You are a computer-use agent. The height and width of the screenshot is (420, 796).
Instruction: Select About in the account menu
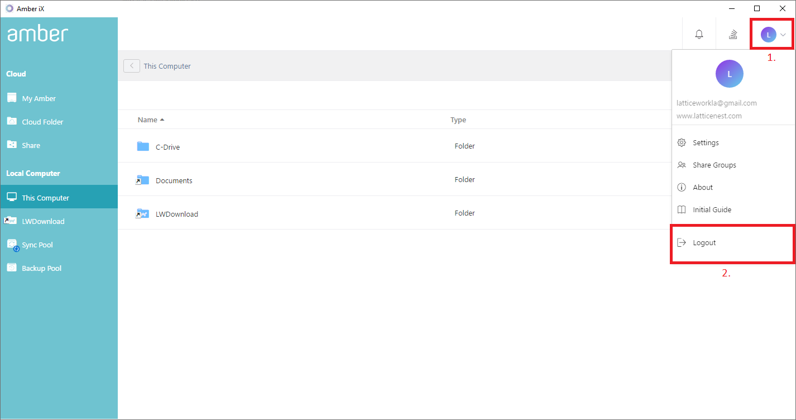coord(702,187)
